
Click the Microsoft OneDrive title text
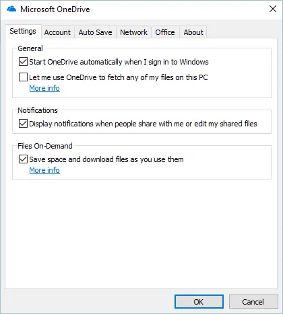click(x=55, y=9)
